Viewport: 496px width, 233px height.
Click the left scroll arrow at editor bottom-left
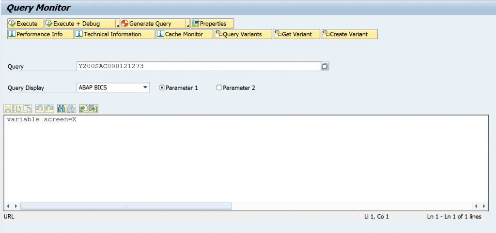[x=8, y=206]
